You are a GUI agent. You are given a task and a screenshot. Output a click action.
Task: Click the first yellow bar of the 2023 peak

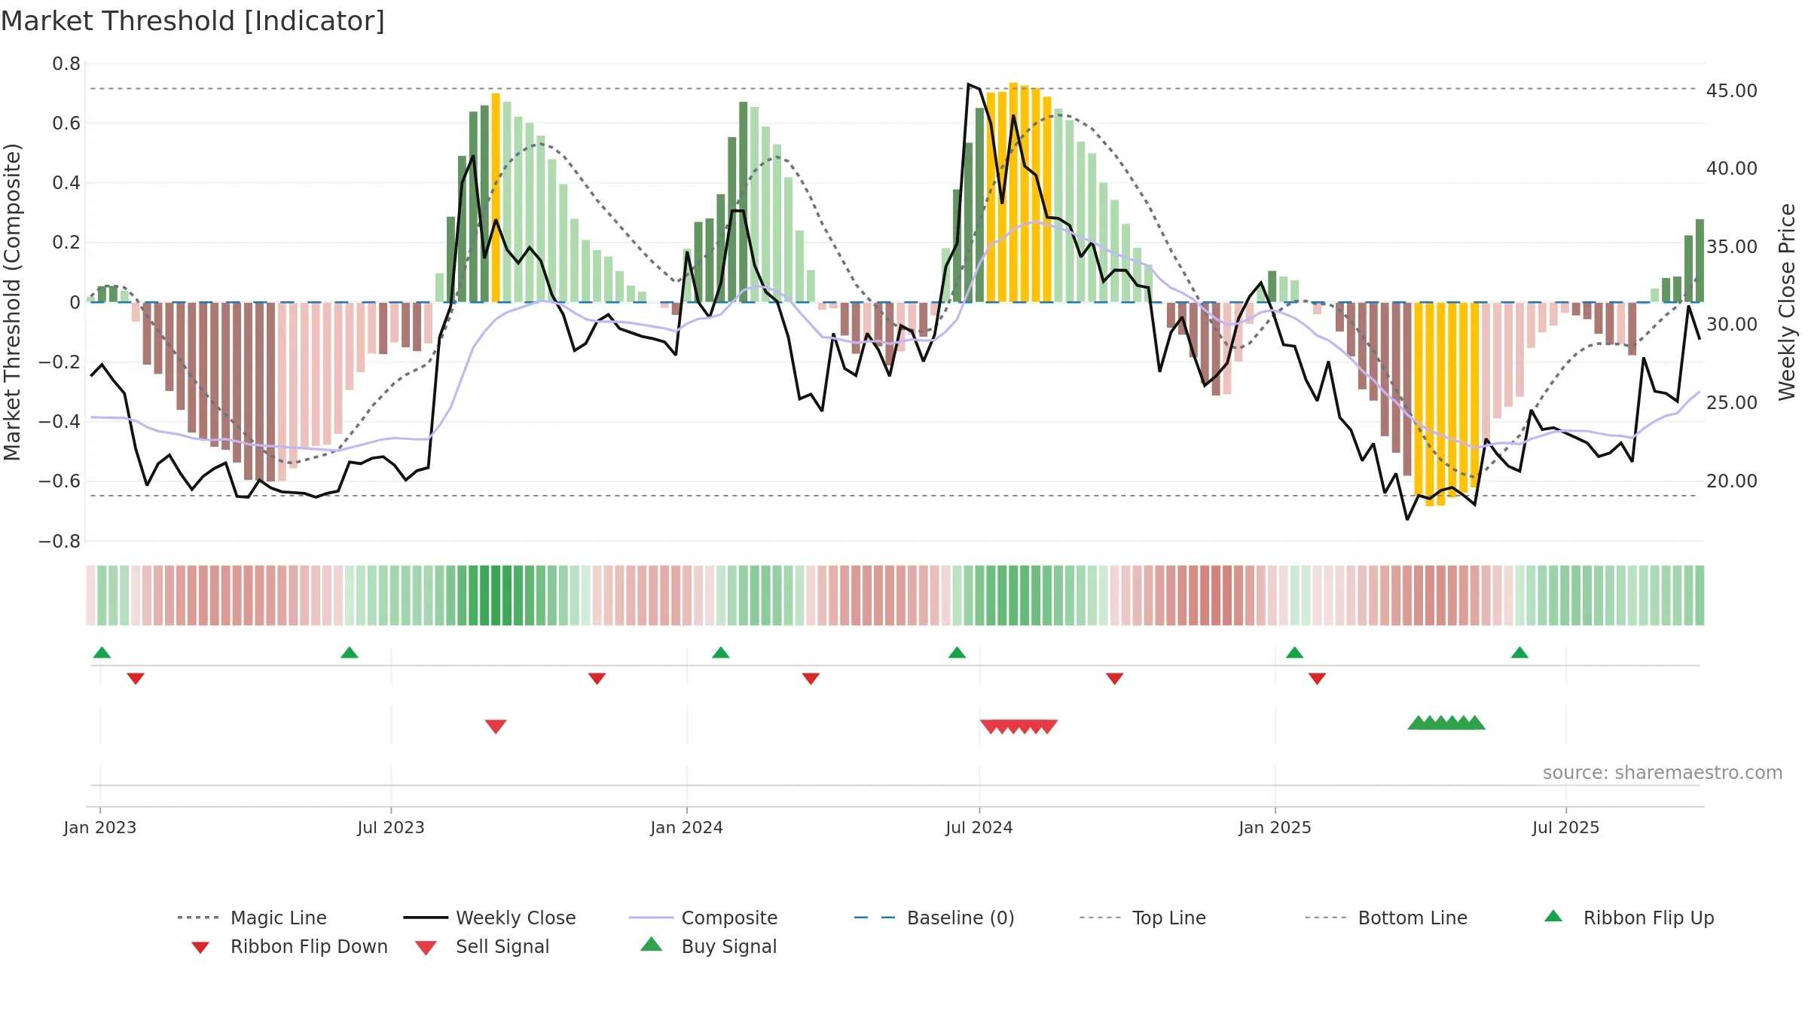click(496, 197)
